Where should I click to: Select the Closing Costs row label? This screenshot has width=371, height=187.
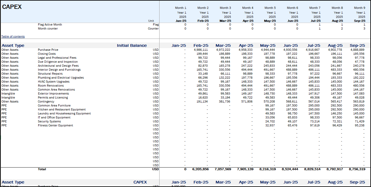point(47,54)
